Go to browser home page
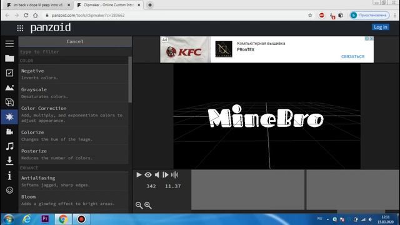Image resolution: width=400 pixels, height=225 pixels. 36,15
